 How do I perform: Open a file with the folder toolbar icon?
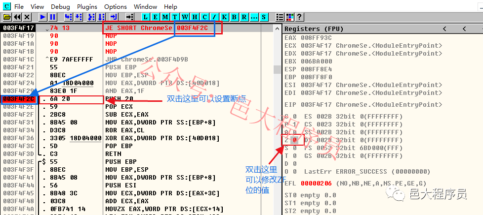[x=7, y=17]
